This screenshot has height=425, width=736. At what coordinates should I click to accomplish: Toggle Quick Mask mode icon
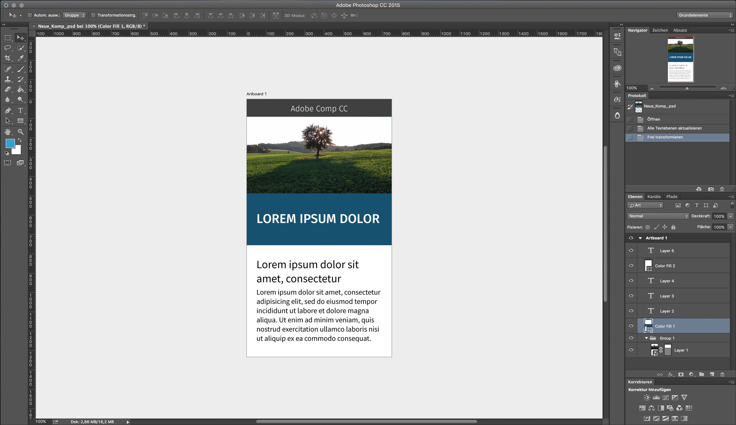[x=8, y=163]
